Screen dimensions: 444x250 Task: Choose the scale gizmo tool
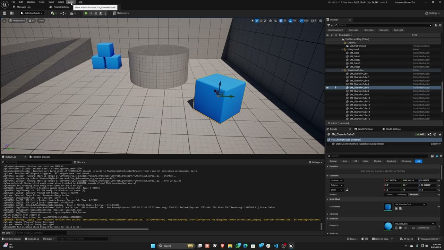coord(265,20)
